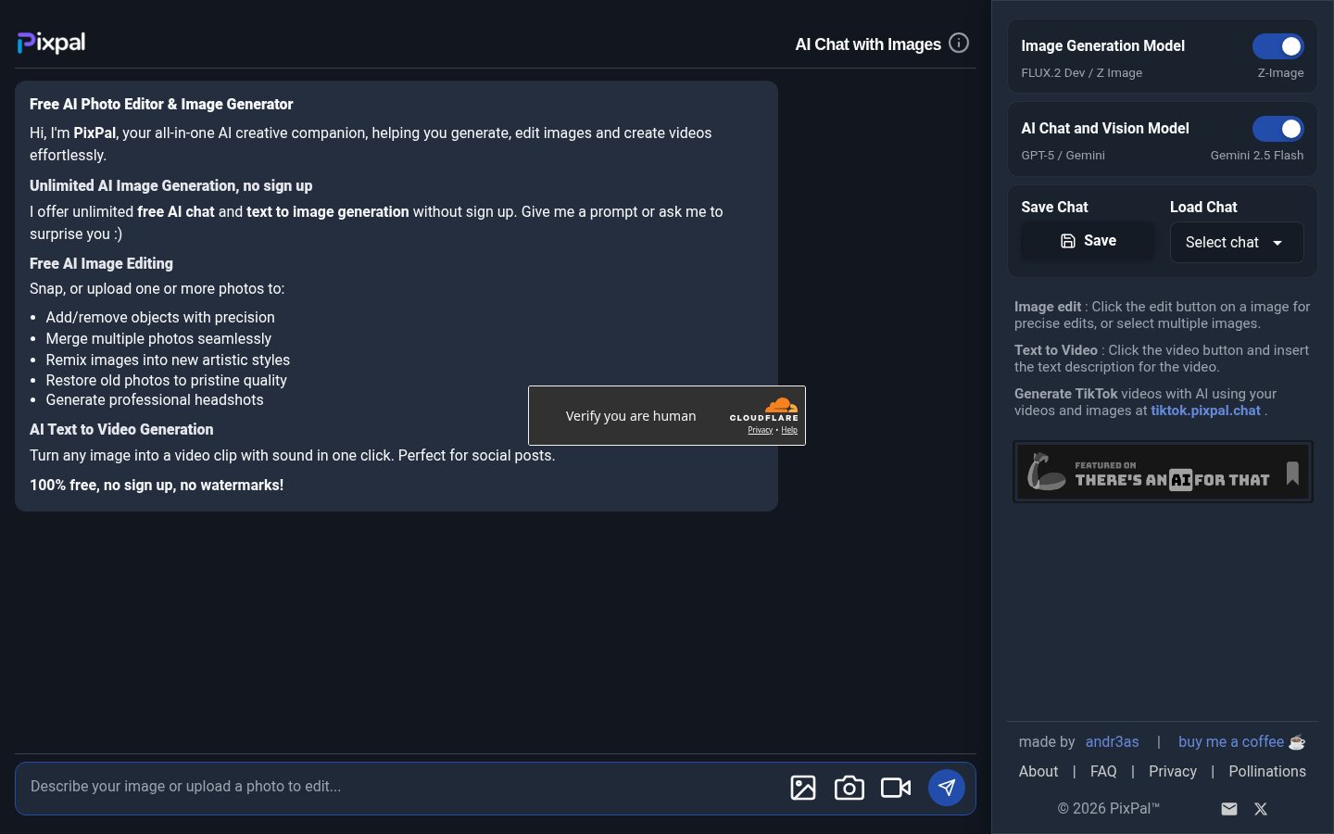Click the buy me a coffee link
The width and height of the screenshot is (1334, 834).
(x=1241, y=742)
